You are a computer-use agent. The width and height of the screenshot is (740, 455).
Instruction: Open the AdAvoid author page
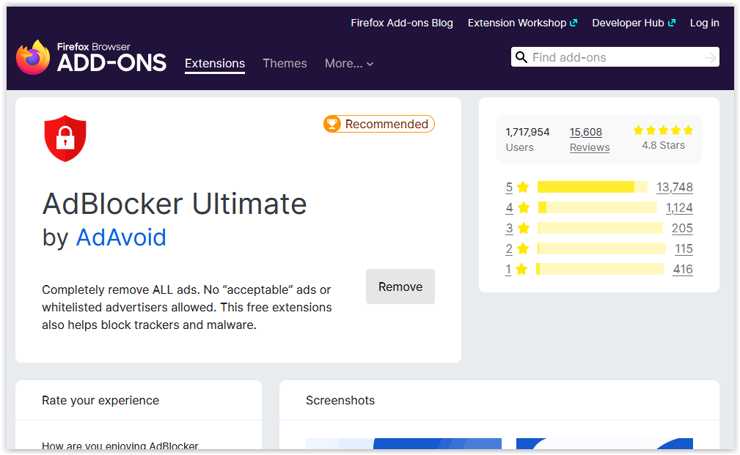[x=121, y=237]
